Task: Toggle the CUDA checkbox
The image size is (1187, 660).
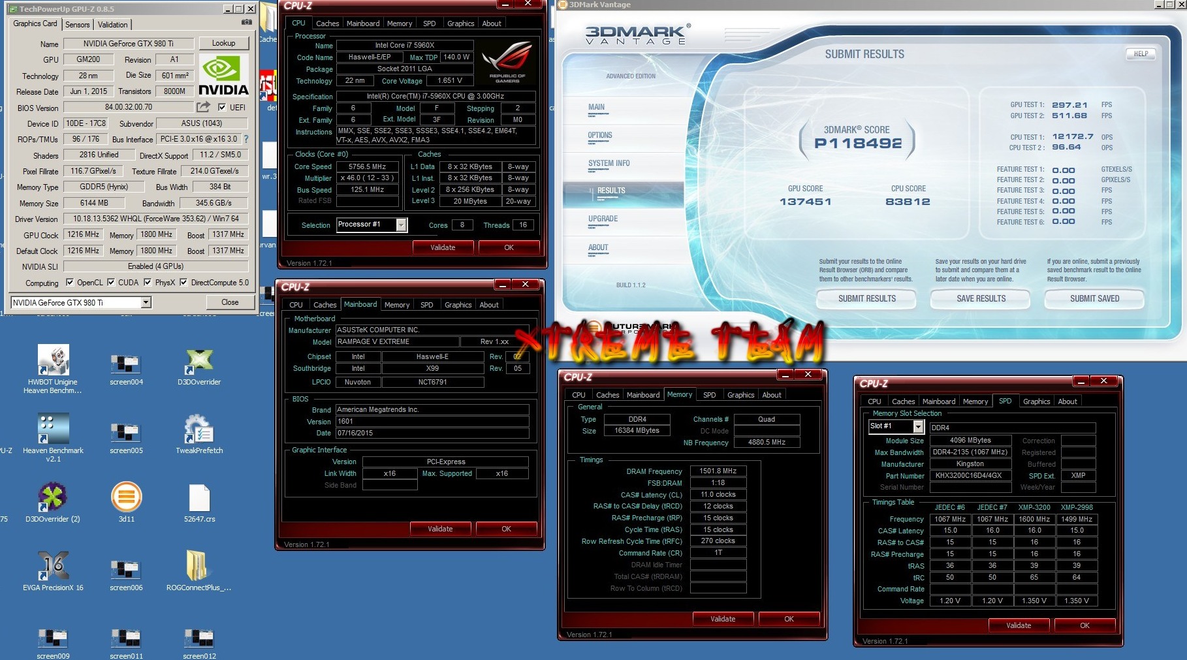Action: click(x=111, y=282)
